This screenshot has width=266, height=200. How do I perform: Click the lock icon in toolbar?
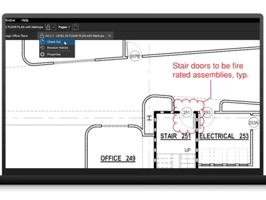pos(48,27)
